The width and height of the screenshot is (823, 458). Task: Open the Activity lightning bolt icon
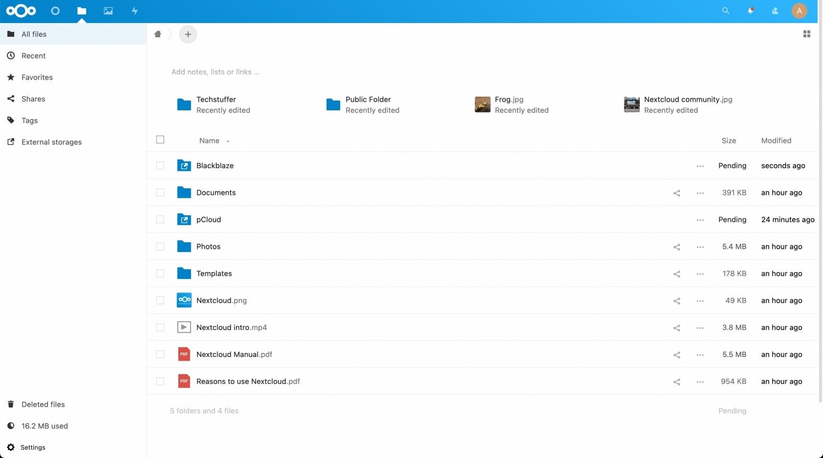(134, 11)
